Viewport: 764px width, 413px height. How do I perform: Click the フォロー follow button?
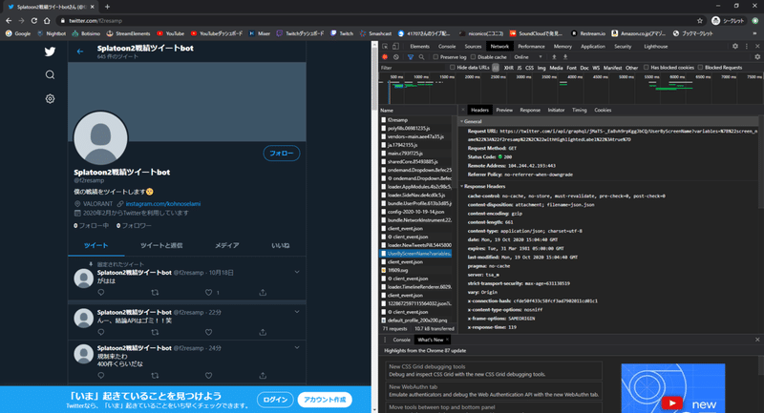tap(282, 154)
